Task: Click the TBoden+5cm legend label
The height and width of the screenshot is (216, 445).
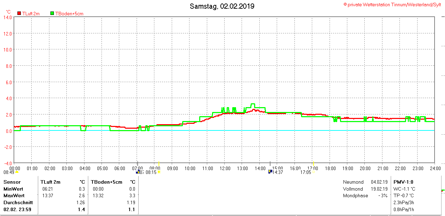Action: coord(69,14)
